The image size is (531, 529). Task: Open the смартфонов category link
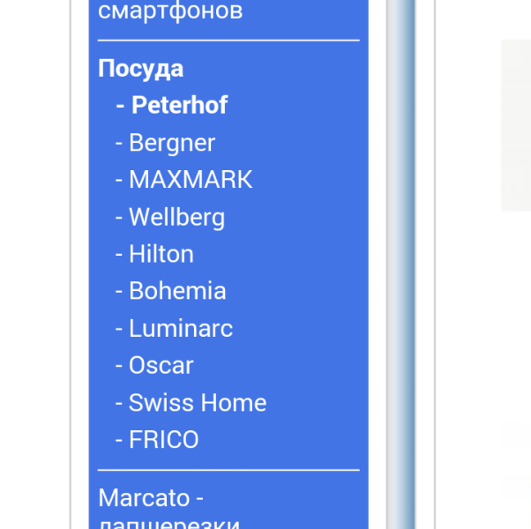170,12
